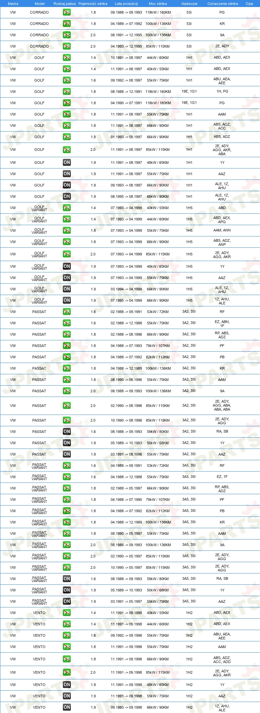Select diesel ON icon in Vento 1Z, AHU, ALE row
260x713 pixels.
pos(66,707)
